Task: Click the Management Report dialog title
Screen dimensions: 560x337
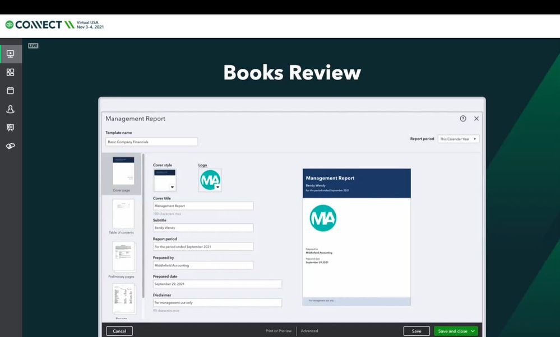Action: click(135, 119)
